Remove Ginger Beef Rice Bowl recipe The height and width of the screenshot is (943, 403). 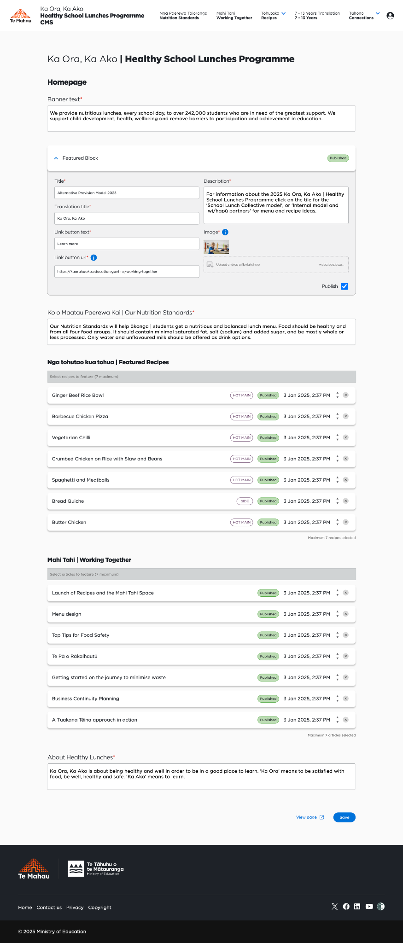click(x=346, y=395)
